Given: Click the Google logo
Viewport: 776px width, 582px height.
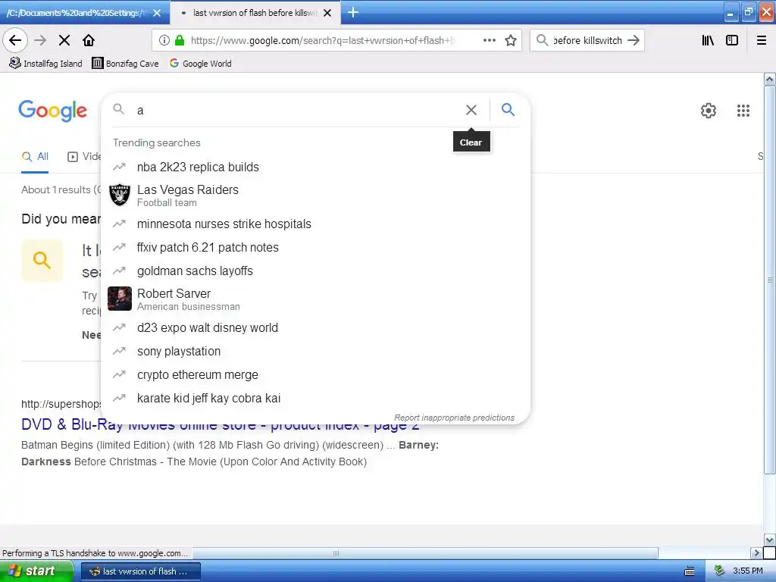Looking at the screenshot, I should coord(52,111).
